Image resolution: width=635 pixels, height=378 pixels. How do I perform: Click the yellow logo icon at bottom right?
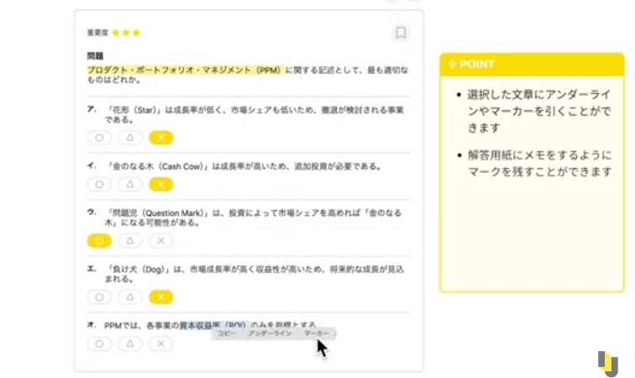click(608, 364)
